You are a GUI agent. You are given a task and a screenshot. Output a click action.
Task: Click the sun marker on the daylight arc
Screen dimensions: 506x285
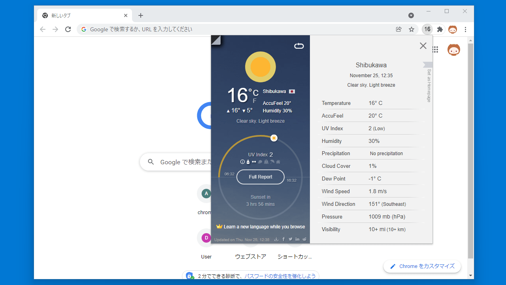click(x=274, y=138)
